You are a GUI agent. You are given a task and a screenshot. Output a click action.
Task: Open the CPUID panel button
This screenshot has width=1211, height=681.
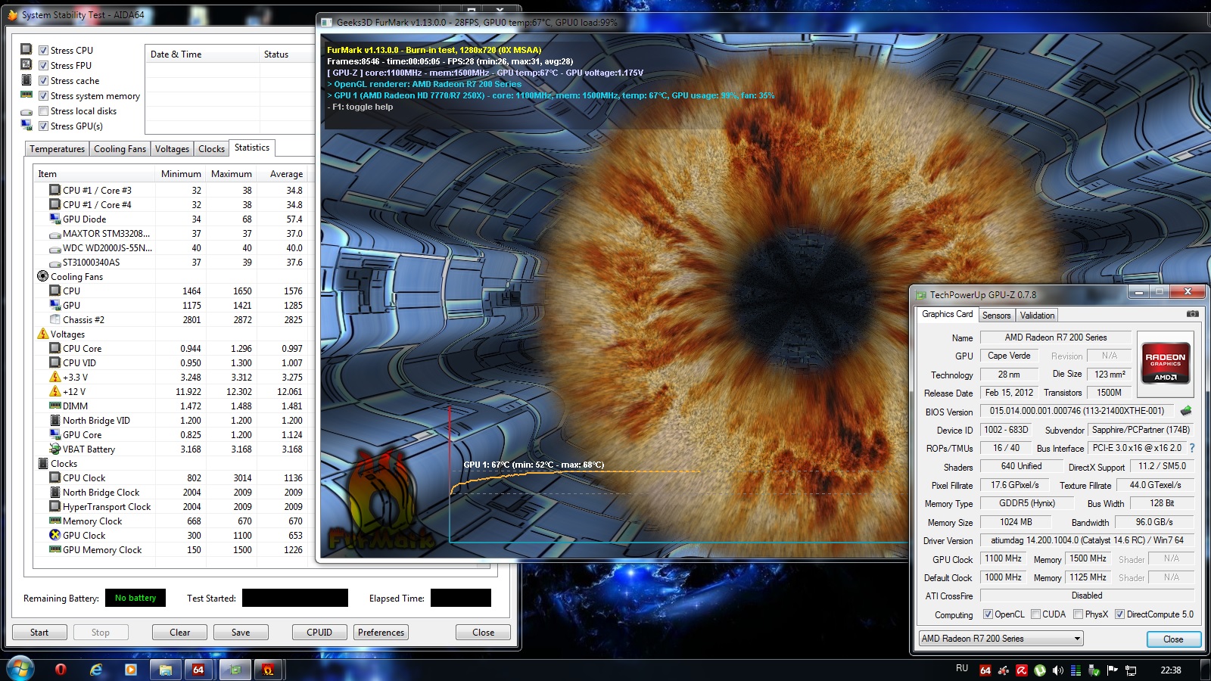pyautogui.click(x=319, y=633)
